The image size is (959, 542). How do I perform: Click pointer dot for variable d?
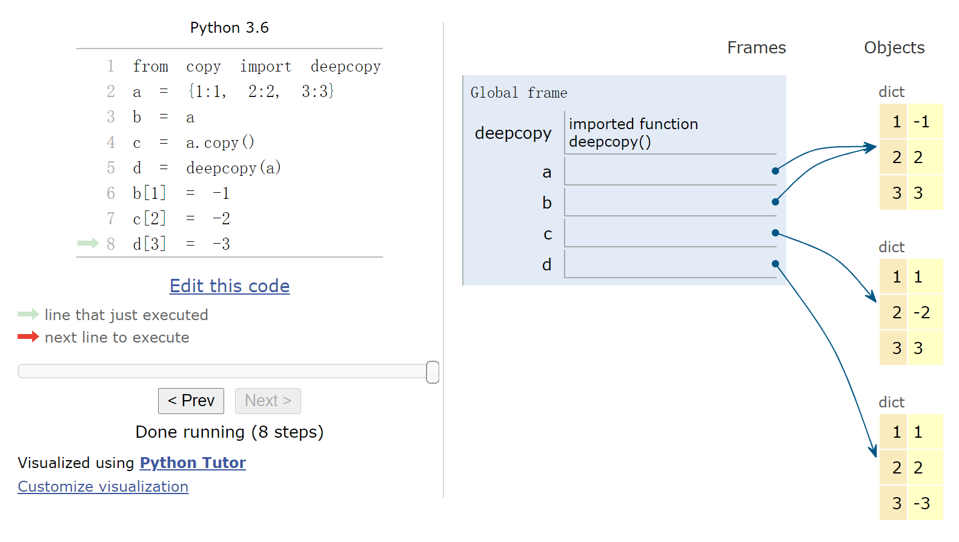click(775, 264)
